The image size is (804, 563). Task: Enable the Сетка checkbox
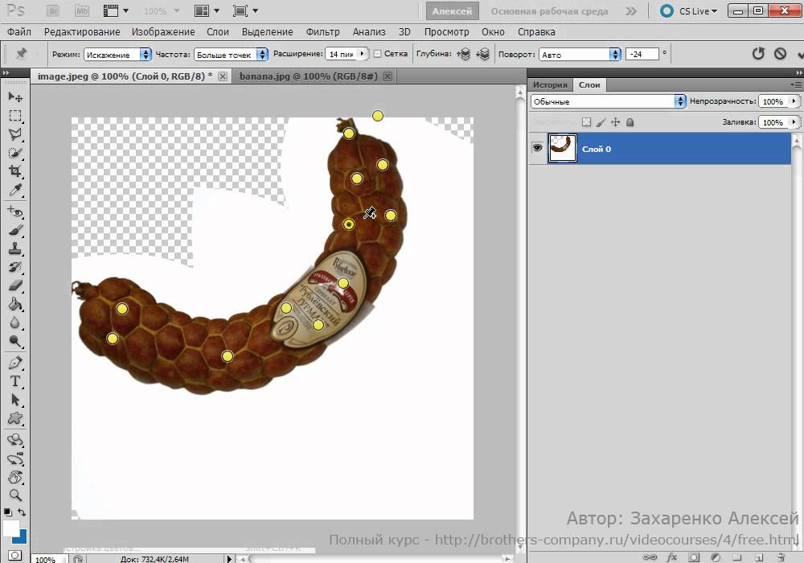pos(378,54)
